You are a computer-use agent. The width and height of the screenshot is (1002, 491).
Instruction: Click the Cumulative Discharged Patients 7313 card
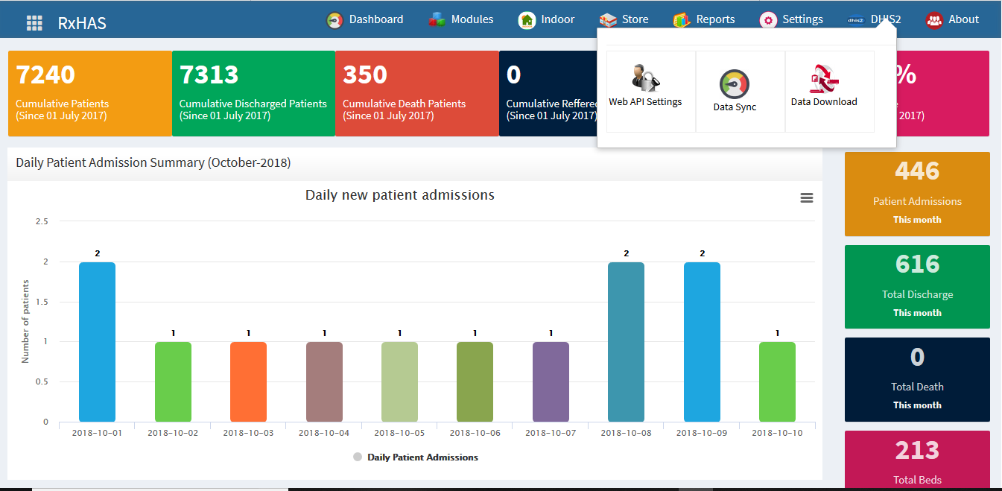click(x=253, y=94)
